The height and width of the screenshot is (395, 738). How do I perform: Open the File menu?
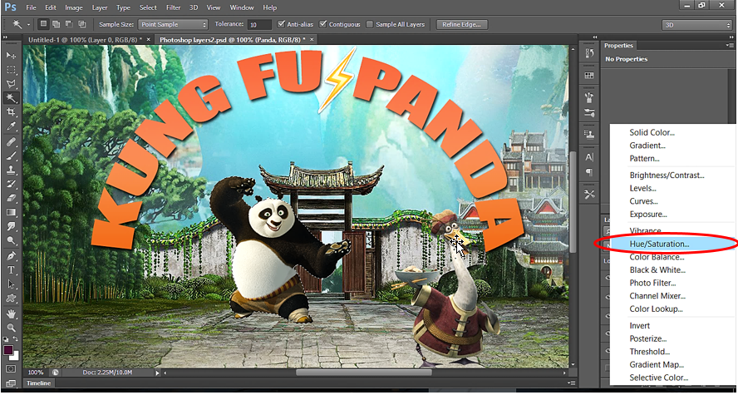[31, 7]
